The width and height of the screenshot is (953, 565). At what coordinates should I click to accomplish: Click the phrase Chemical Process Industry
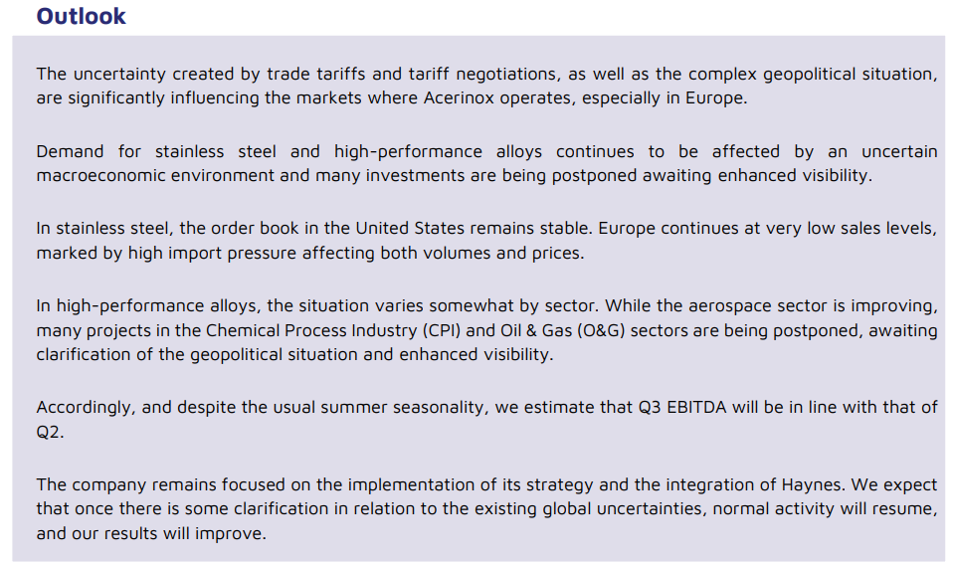coord(308,330)
